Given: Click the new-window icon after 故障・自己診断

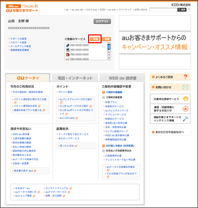Looking at the screenshot, I should 64,196.
